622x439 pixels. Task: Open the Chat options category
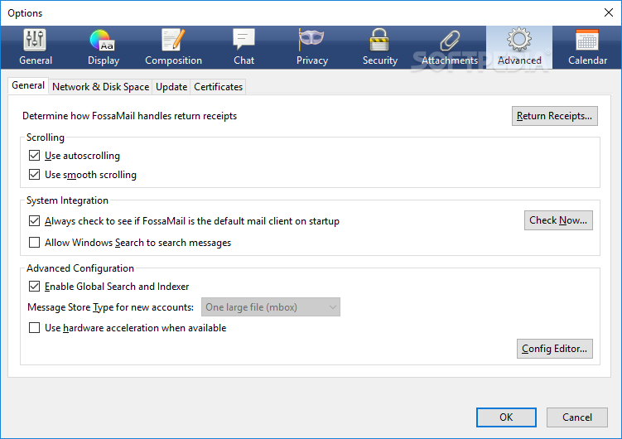tap(243, 47)
